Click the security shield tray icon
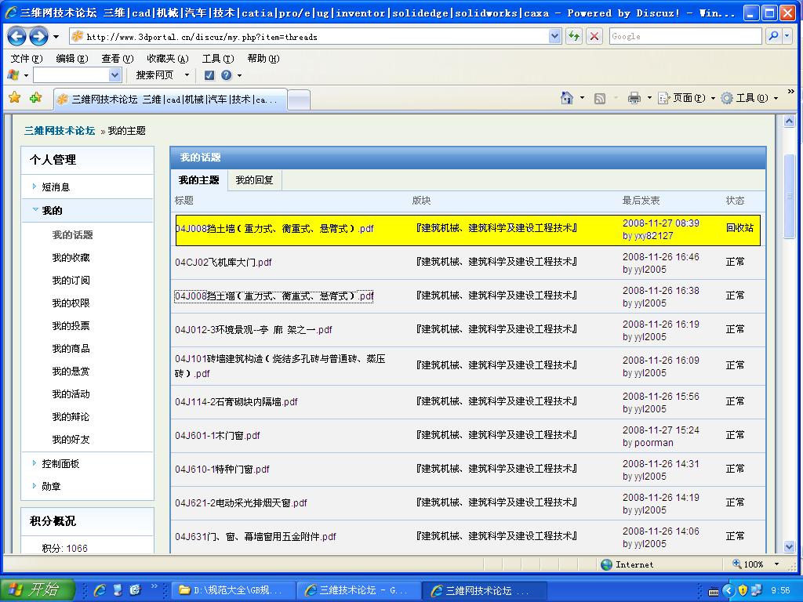The image size is (803, 602). pyautogui.click(x=743, y=590)
